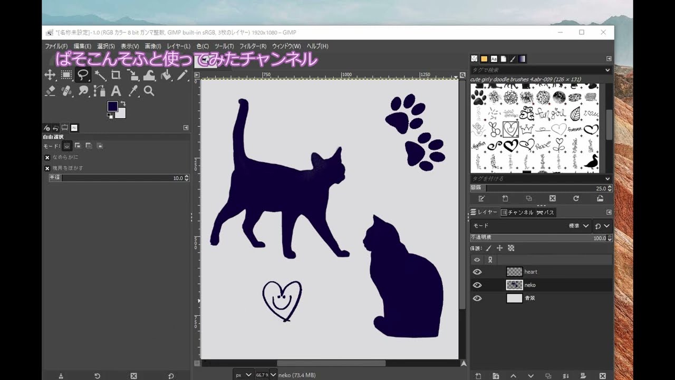Open the brush tag search dropdown
The image size is (675, 380).
(607, 70)
